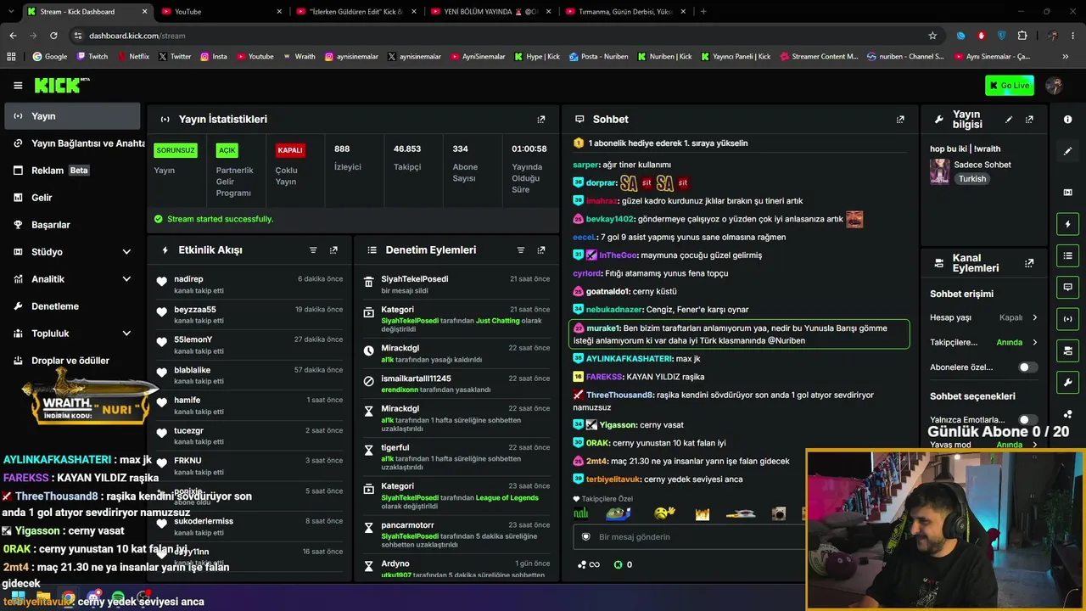The image size is (1086, 611).
Task: Filter the Denetim Eylemleri list
Action: [x=521, y=250]
